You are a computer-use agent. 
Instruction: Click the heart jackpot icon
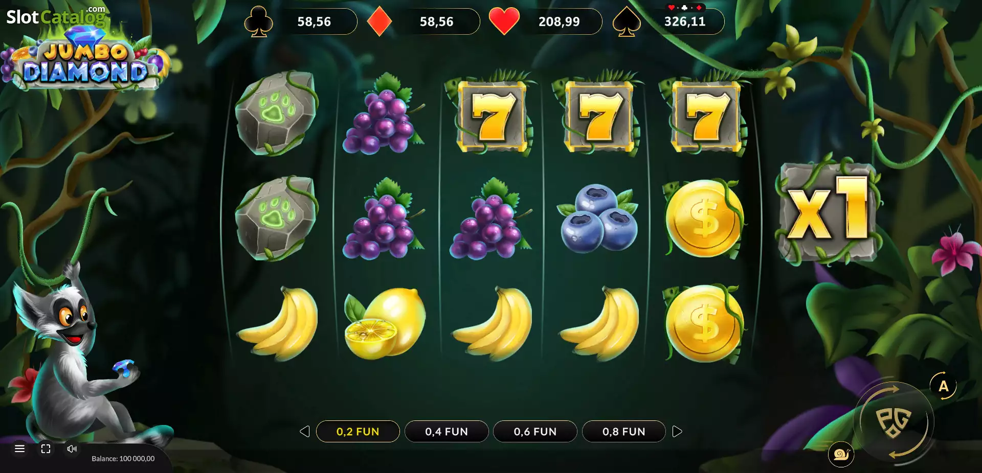[x=504, y=21]
